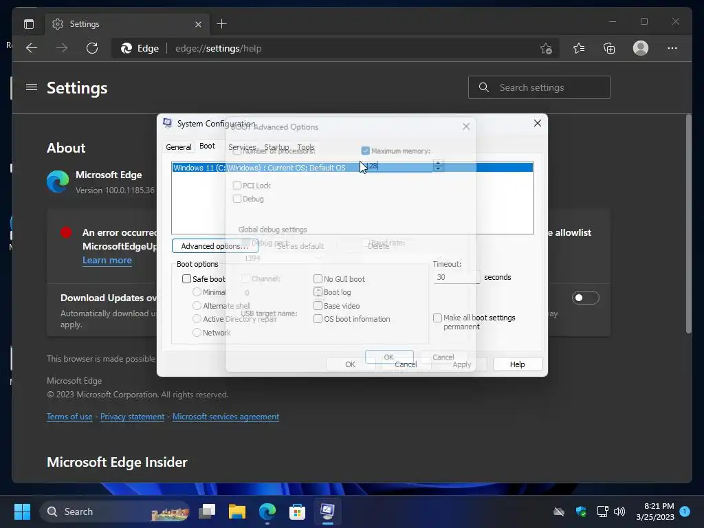Open Microsoft Store from the taskbar
Image resolution: width=704 pixels, height=528 pixels.
click(297, 511)
